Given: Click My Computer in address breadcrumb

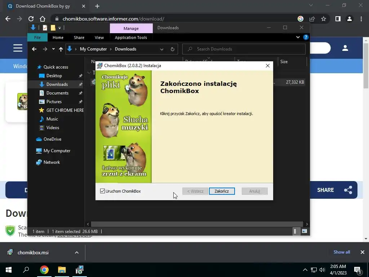Looking at the screenshot, I should tap(93, 49).
